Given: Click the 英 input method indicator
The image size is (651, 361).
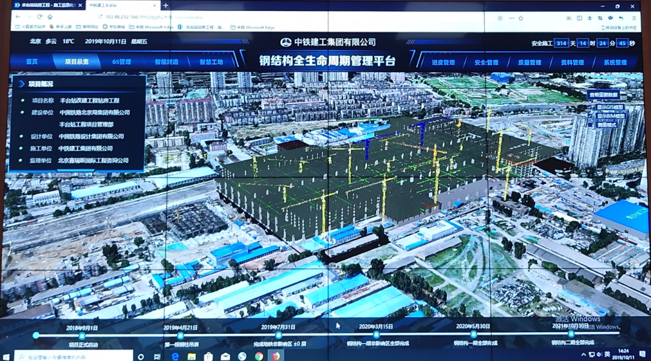Looking at the screenshot, I should pos(608,354).
